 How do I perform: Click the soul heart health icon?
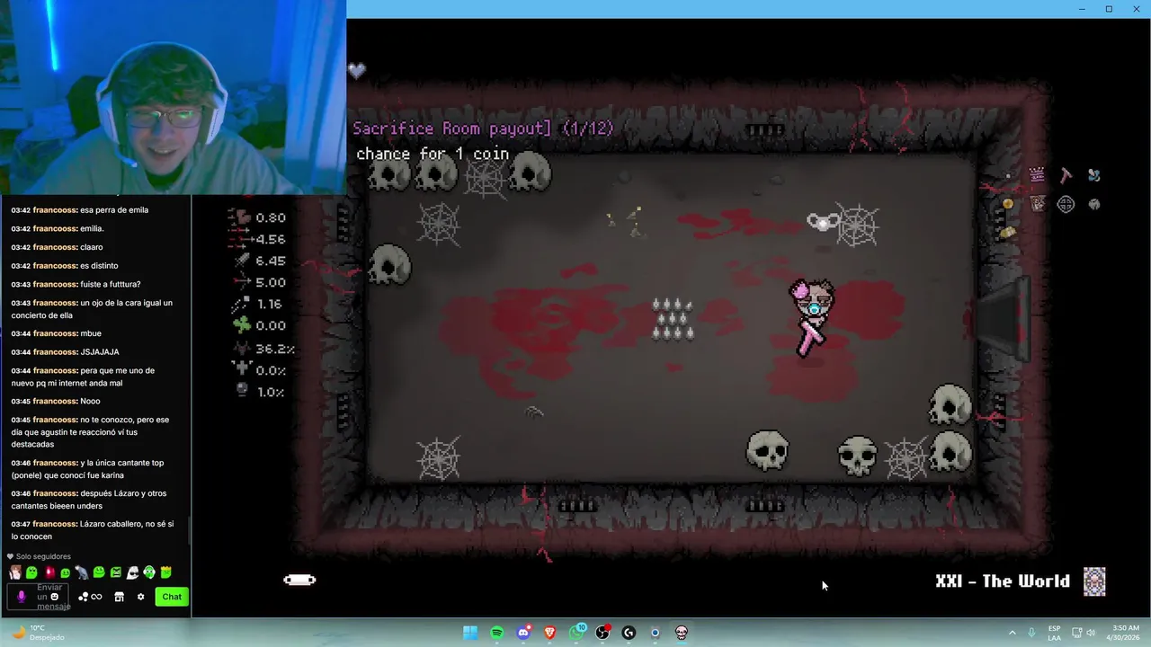pyautogui.click(x=357, y=70)
